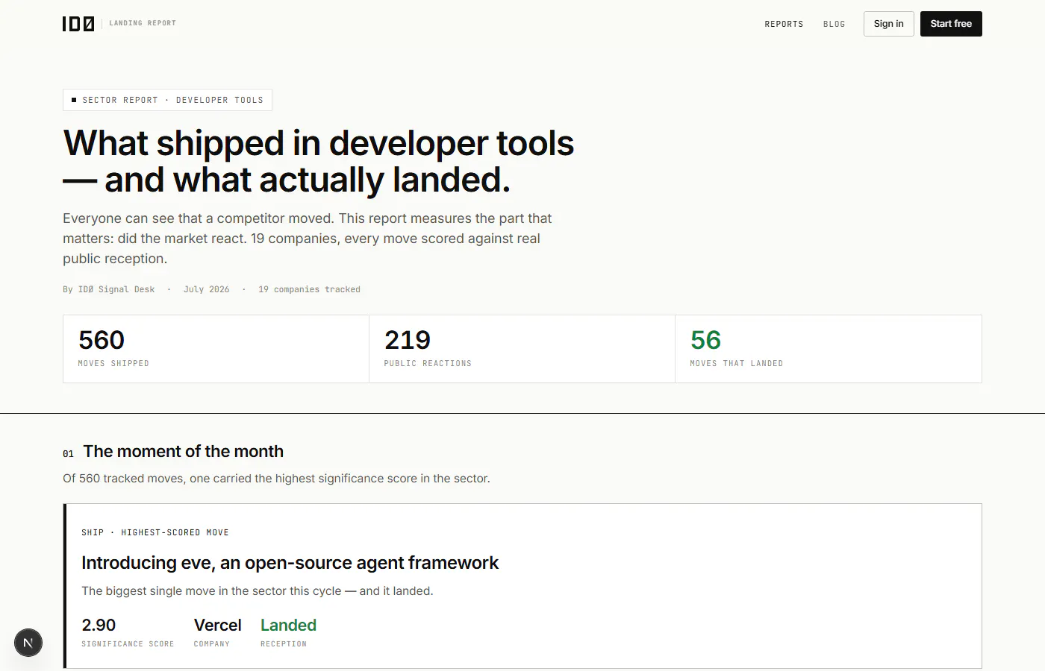
Task: Click the intro paragraph starting "Everyone can see"
Action: 308,239
